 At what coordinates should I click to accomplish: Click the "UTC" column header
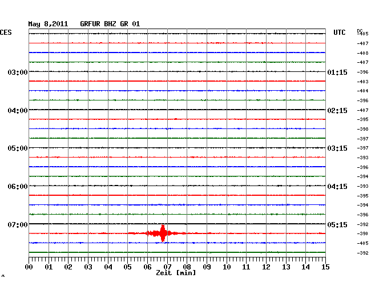339,33
